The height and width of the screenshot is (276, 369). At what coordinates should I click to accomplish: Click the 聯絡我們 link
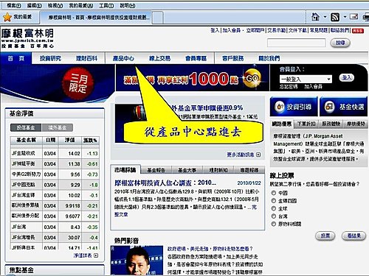[339, 30]
